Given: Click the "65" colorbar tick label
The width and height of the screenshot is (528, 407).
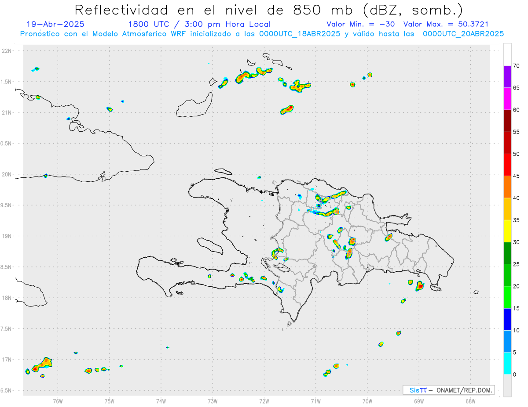Looking at the screenshot, I should [517, 88].
